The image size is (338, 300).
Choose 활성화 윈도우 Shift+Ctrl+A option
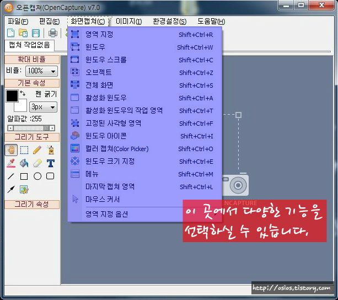coord(144,98)
